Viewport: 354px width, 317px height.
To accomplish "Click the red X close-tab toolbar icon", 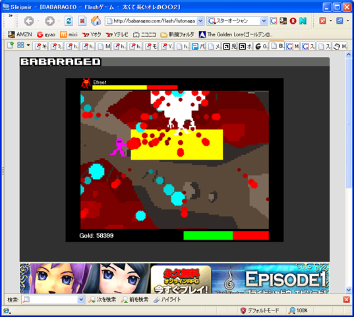I will click(x=322, y=20).
